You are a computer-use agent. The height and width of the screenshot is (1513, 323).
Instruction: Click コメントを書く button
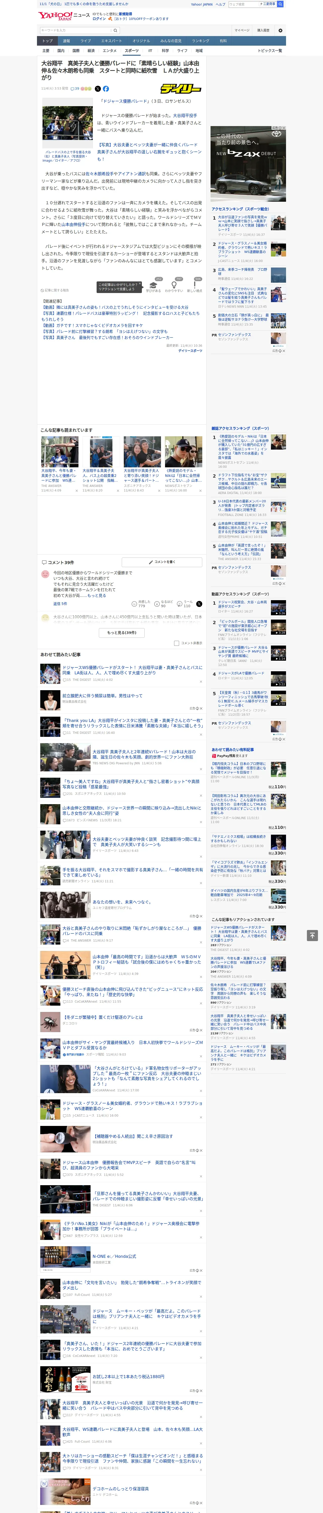coord(162,562)
